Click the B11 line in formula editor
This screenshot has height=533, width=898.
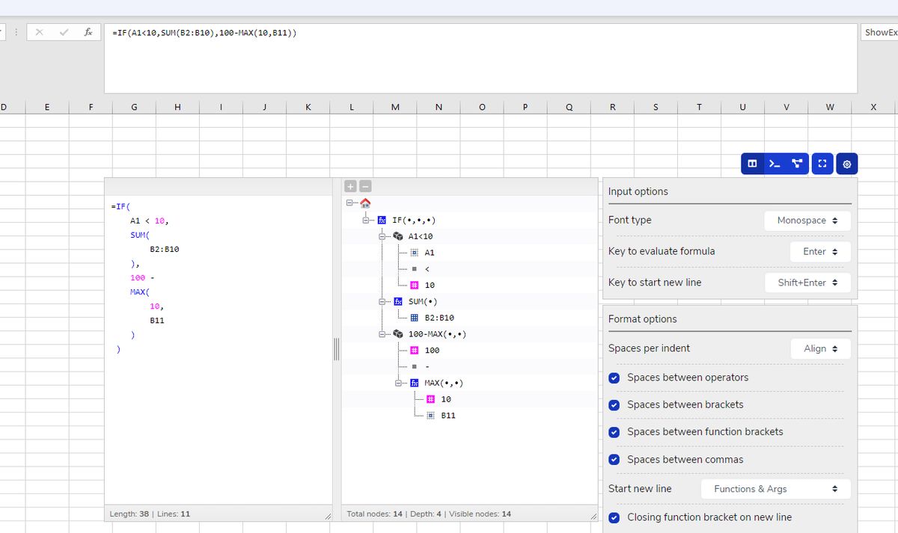157,320
